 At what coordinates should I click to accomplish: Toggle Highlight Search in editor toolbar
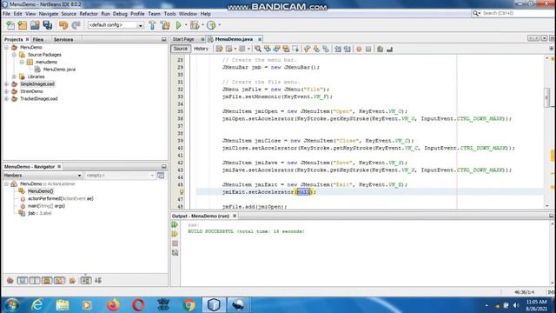(286, 49)
